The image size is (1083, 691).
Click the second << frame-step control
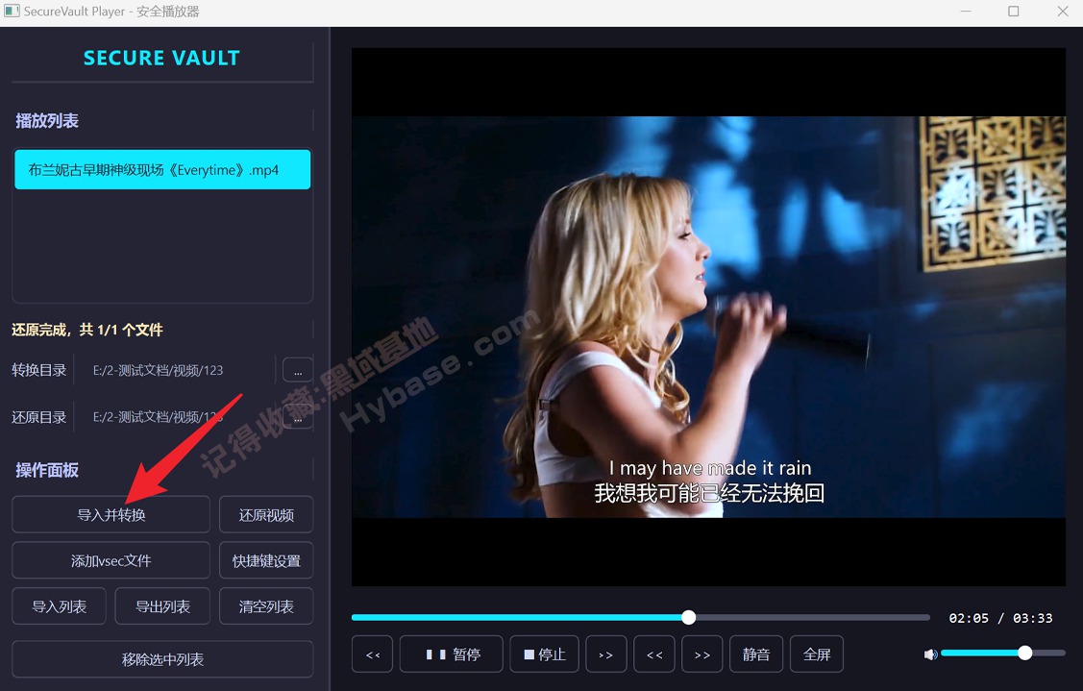[653, 654]
